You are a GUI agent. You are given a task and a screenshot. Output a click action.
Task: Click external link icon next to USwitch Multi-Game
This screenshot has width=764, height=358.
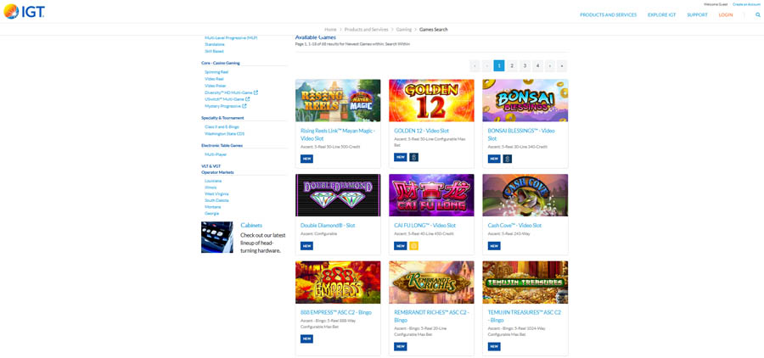click(248, 99)
